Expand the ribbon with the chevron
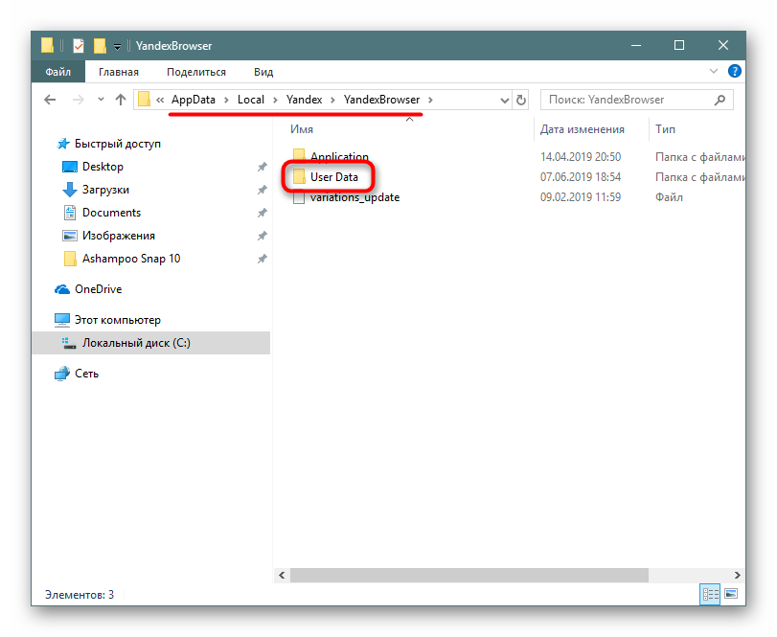This screenshot has width=777, height=637. (x=714, y=71)
